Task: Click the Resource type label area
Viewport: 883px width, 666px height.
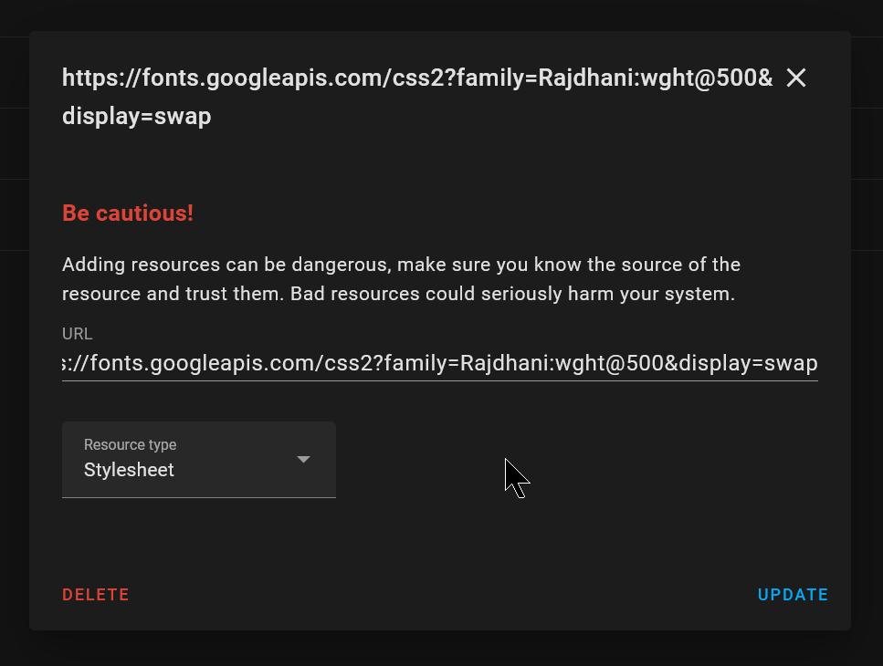Action: 130,444
